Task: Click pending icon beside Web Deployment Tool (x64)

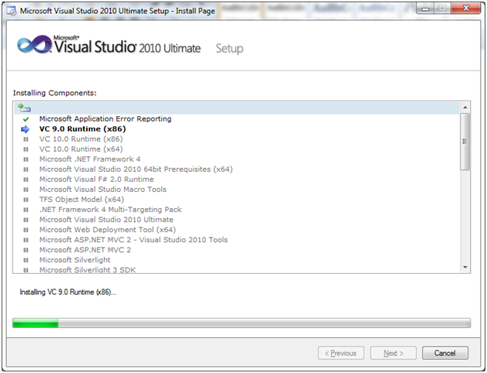Action: click(26, 230)
